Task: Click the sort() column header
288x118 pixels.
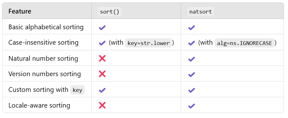Action: pos(109,12)
